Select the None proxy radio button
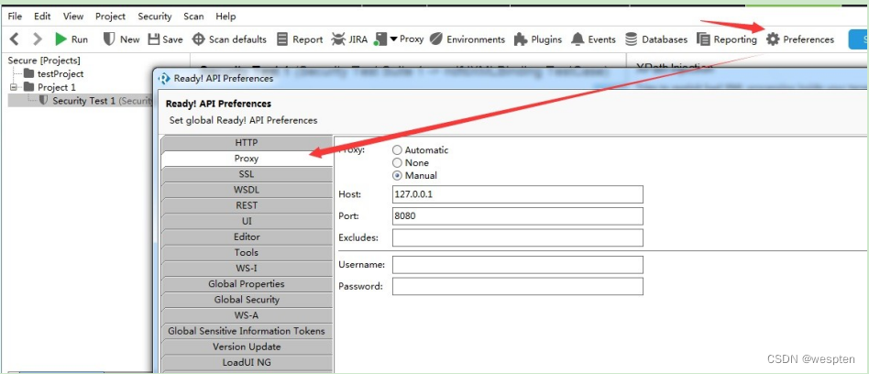The image size is (869, 374). (x=397, y=162)
